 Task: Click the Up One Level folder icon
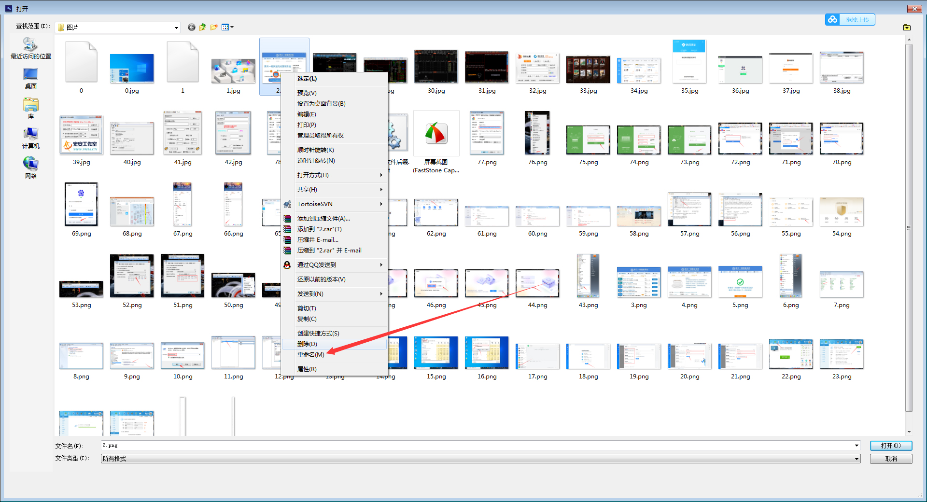point(202,27)
